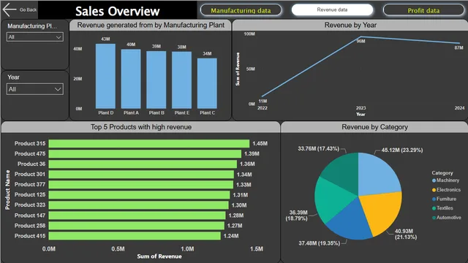Screen dimensions: 468x263
Task: Select the Product 323 bar
Action: click(138, 205)
